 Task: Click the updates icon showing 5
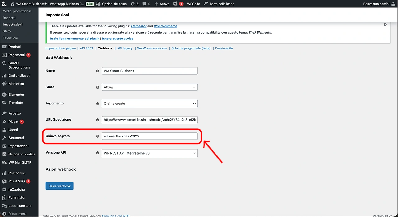point(133,4)
